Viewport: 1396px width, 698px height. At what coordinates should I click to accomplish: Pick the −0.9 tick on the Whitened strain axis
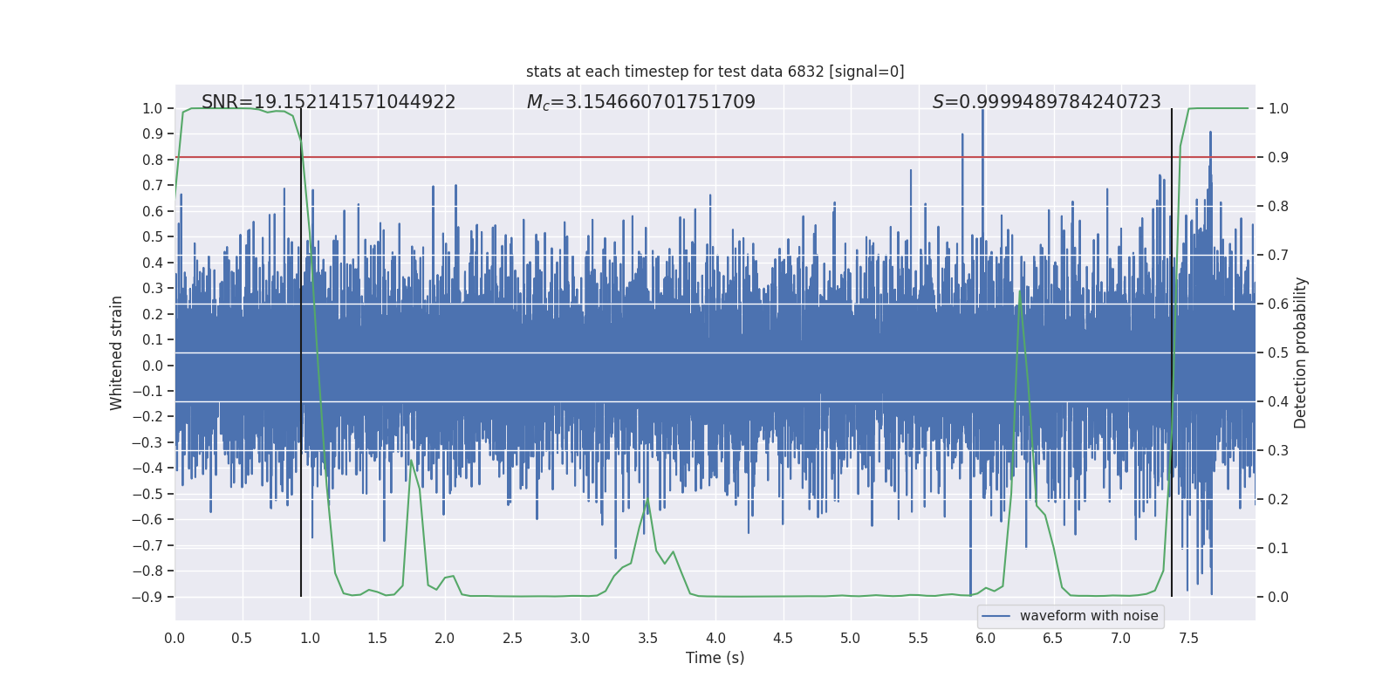[x=147, y=598]
